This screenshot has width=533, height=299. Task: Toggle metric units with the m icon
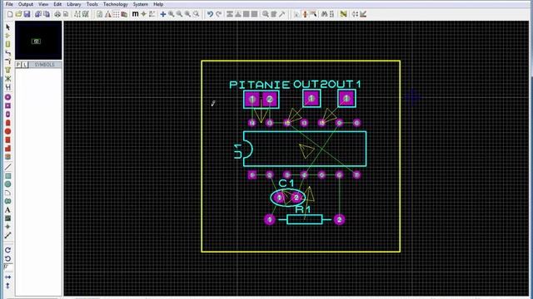tap(135, 14)
